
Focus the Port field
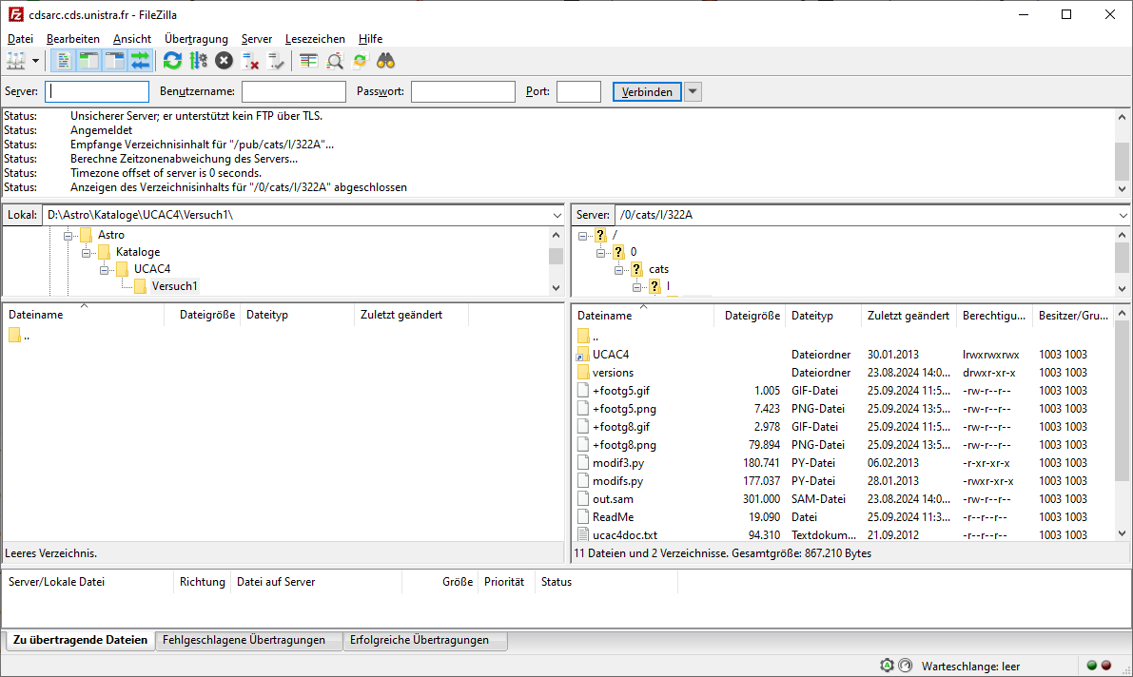[x=578, y=92]
